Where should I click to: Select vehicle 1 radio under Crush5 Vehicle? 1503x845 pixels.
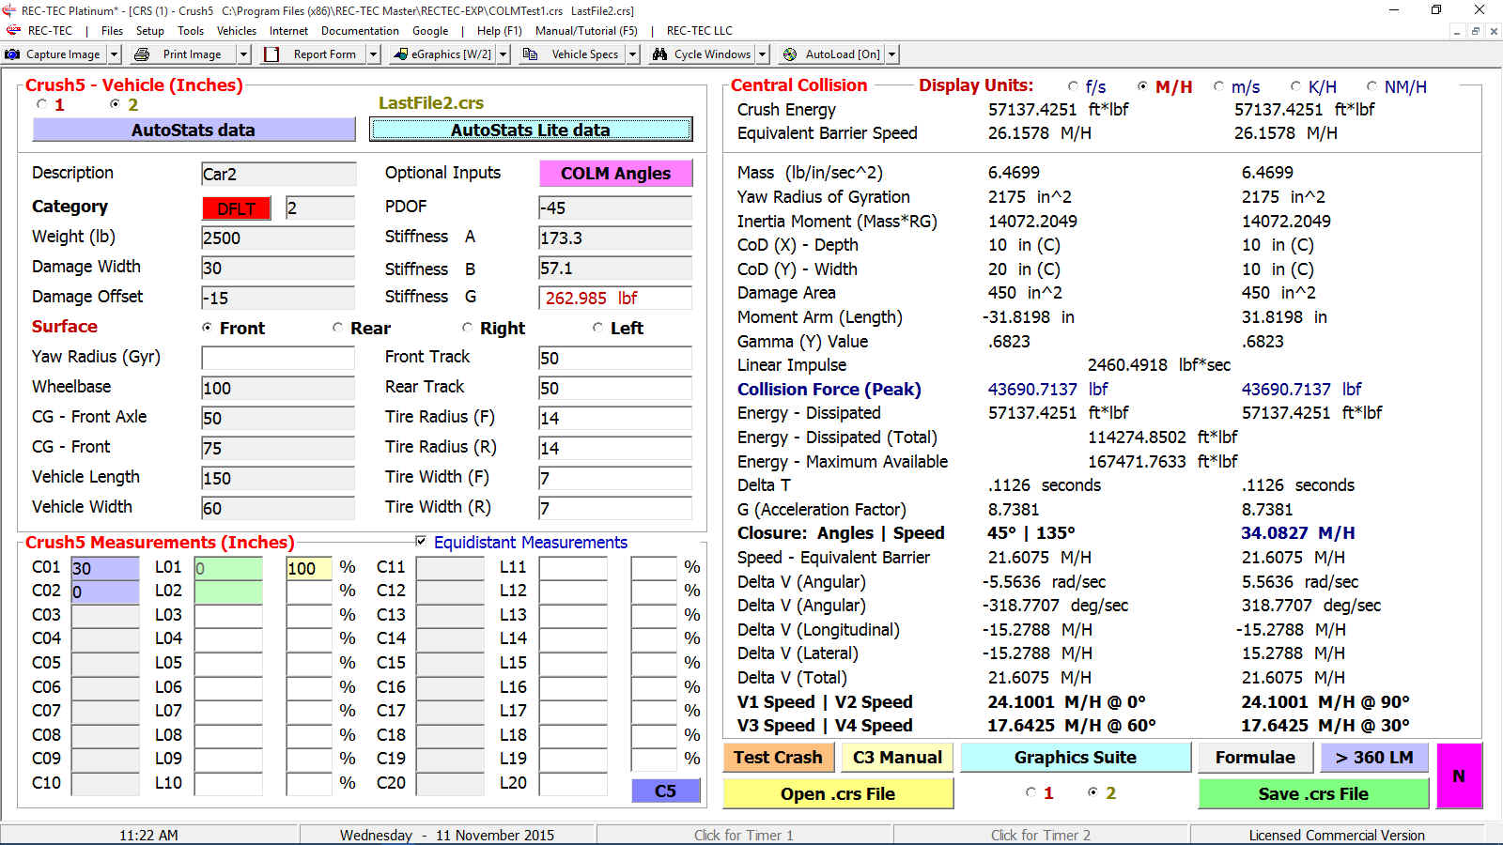[x=41, y=104]
